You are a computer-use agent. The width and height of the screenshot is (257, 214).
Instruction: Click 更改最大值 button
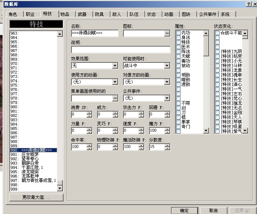point(36,197)
